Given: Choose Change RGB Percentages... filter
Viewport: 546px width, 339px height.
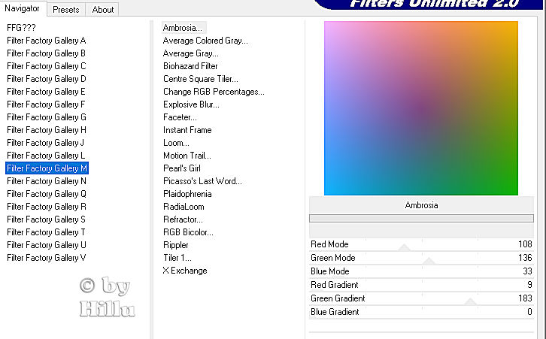Looking at the screenshot, I should point(214,92).
